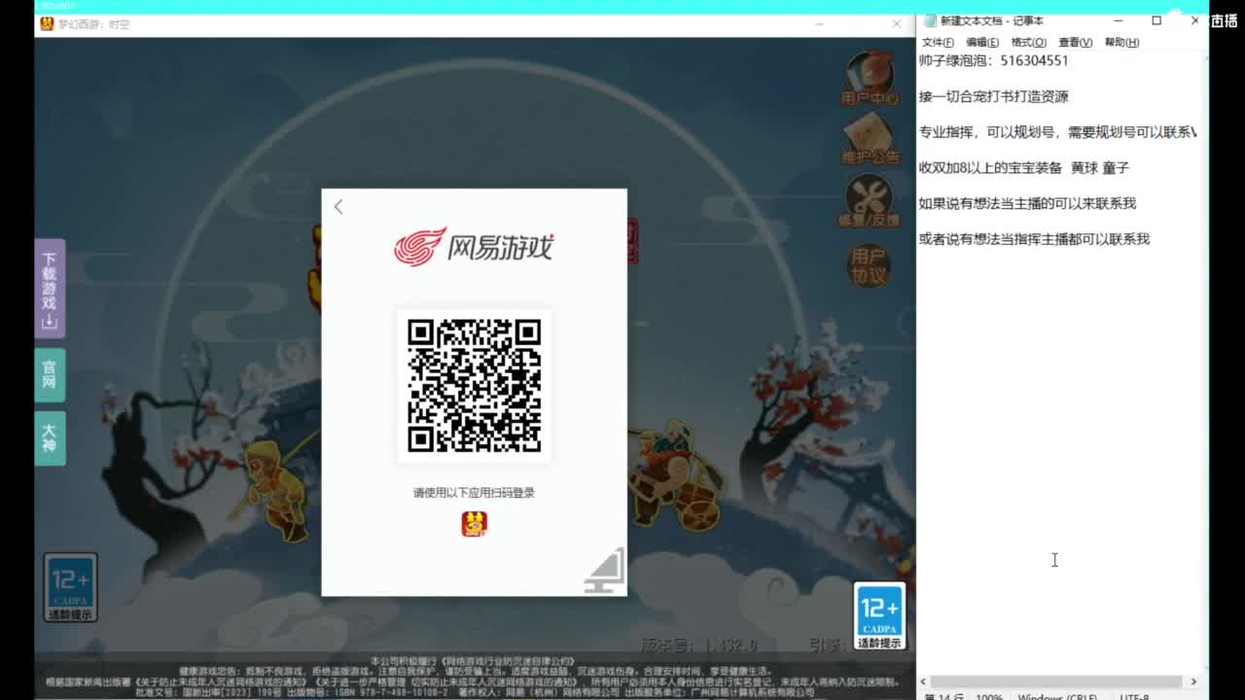This screenshot has width=1245, height=700.
Task: Open 用户协议 user agreement icon
Action: click(x=868, y=265)
